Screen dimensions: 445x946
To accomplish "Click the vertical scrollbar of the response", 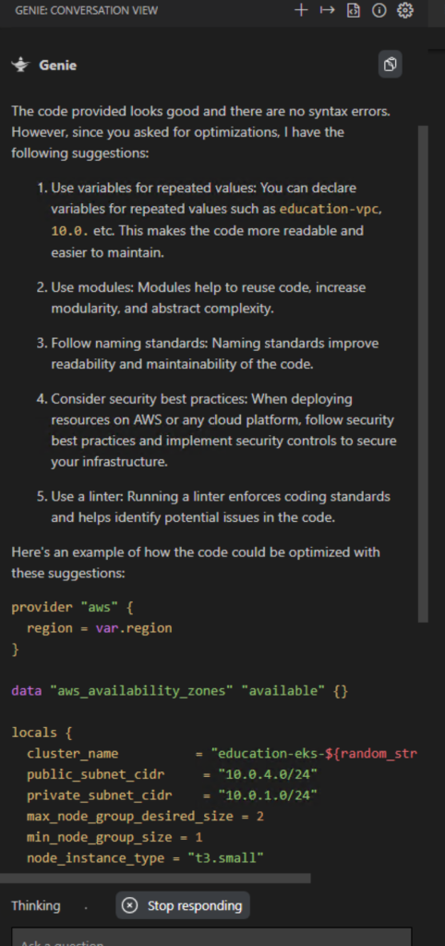I will [423, 374].
